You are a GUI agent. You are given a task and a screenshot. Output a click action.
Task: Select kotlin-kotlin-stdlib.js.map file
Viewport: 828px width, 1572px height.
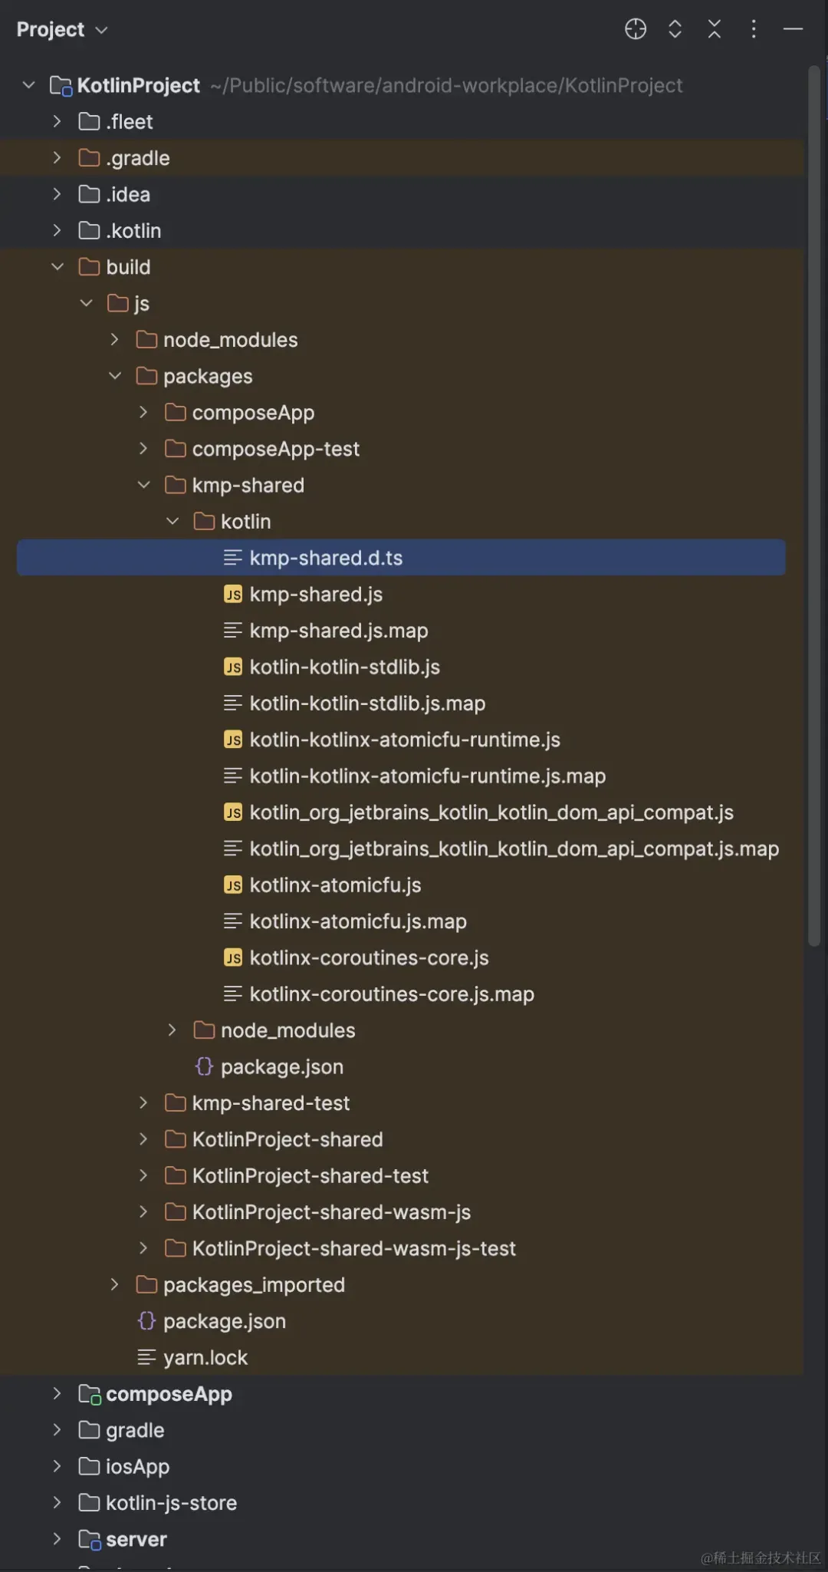click(367, 704)
